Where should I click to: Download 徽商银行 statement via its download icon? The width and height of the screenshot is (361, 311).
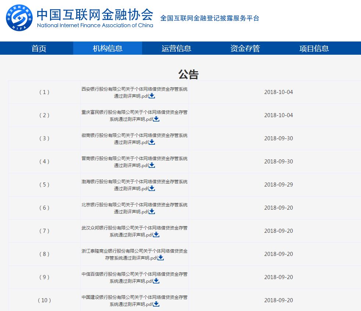(x=152, y=142)
